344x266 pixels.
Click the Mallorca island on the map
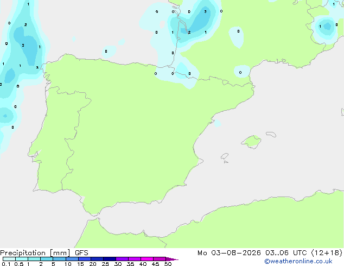coord(251,142)
